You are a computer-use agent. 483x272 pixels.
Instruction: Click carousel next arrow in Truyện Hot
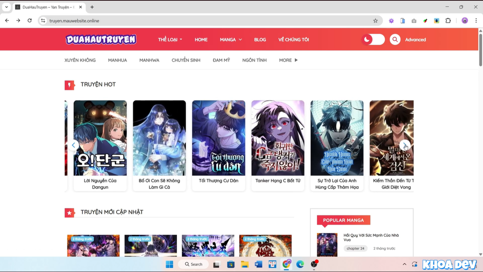(x=405, y=145)
